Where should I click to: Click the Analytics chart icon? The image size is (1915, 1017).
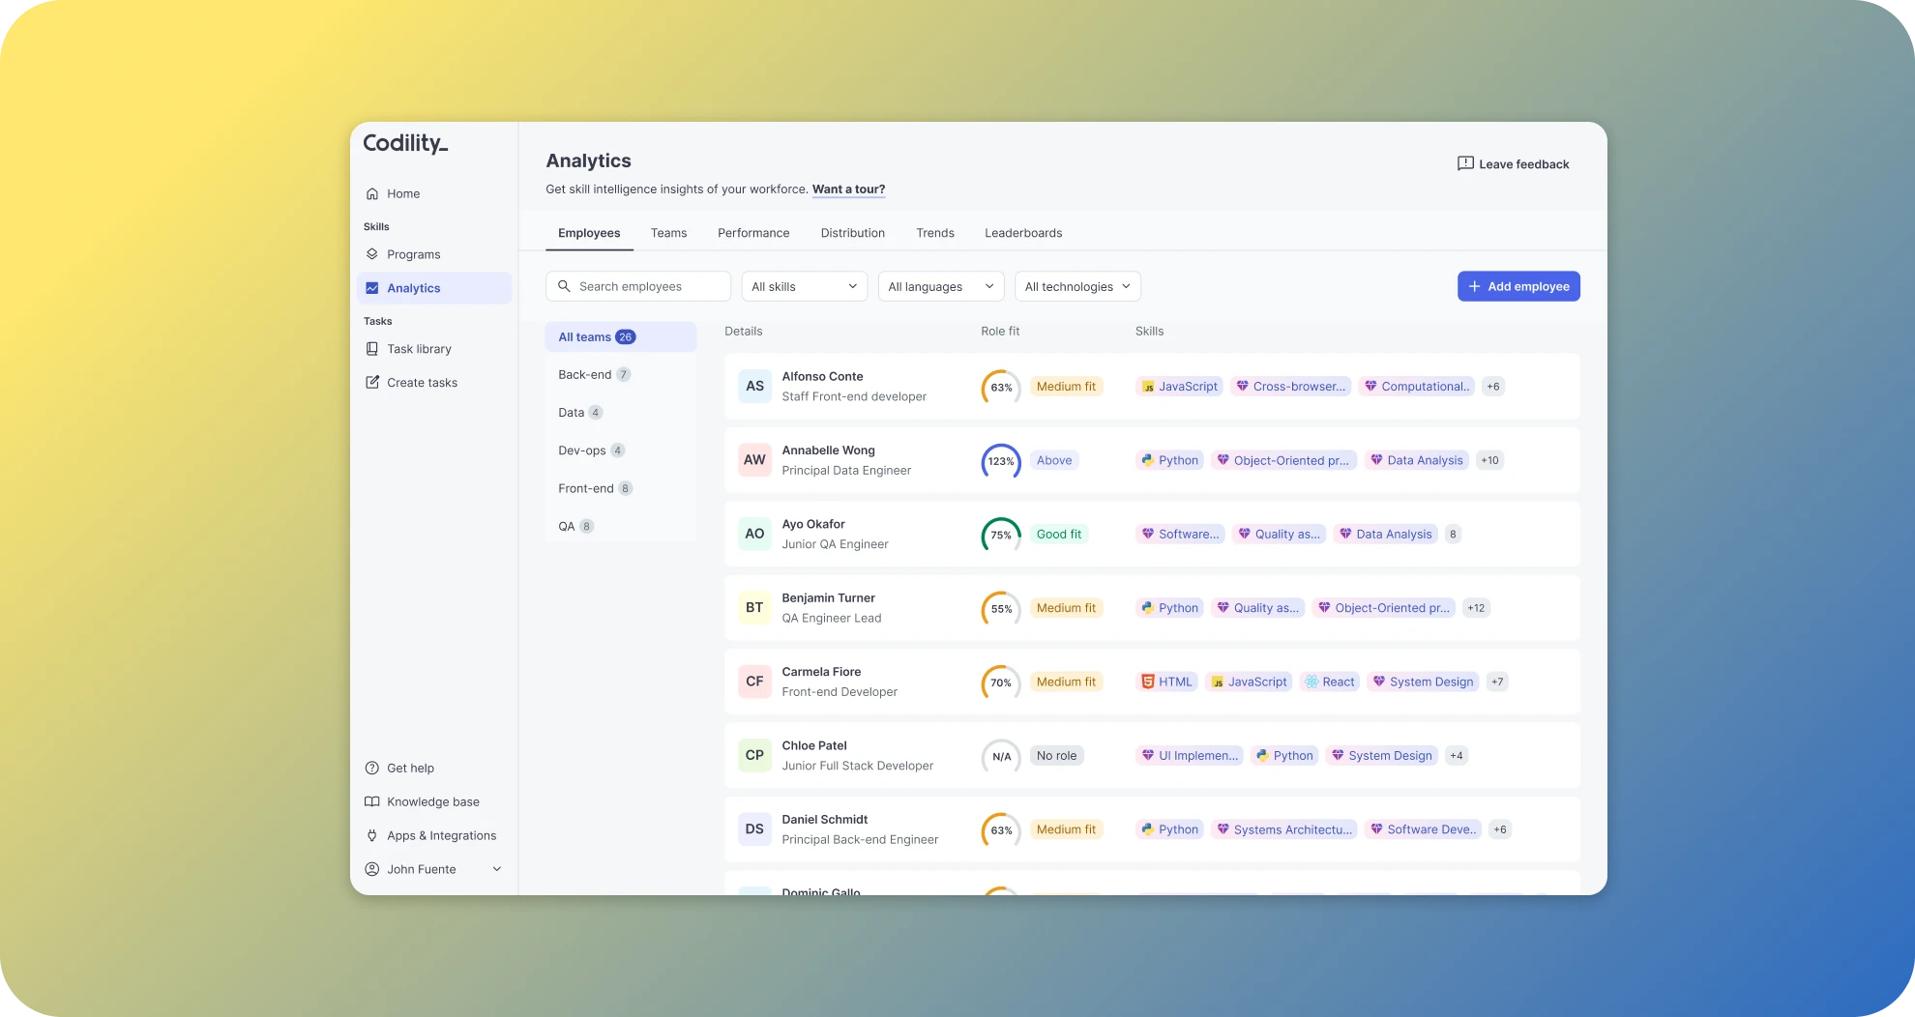click(x=372, y=288)
